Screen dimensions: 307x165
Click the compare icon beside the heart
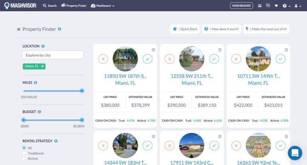click(x=268, y=6)
